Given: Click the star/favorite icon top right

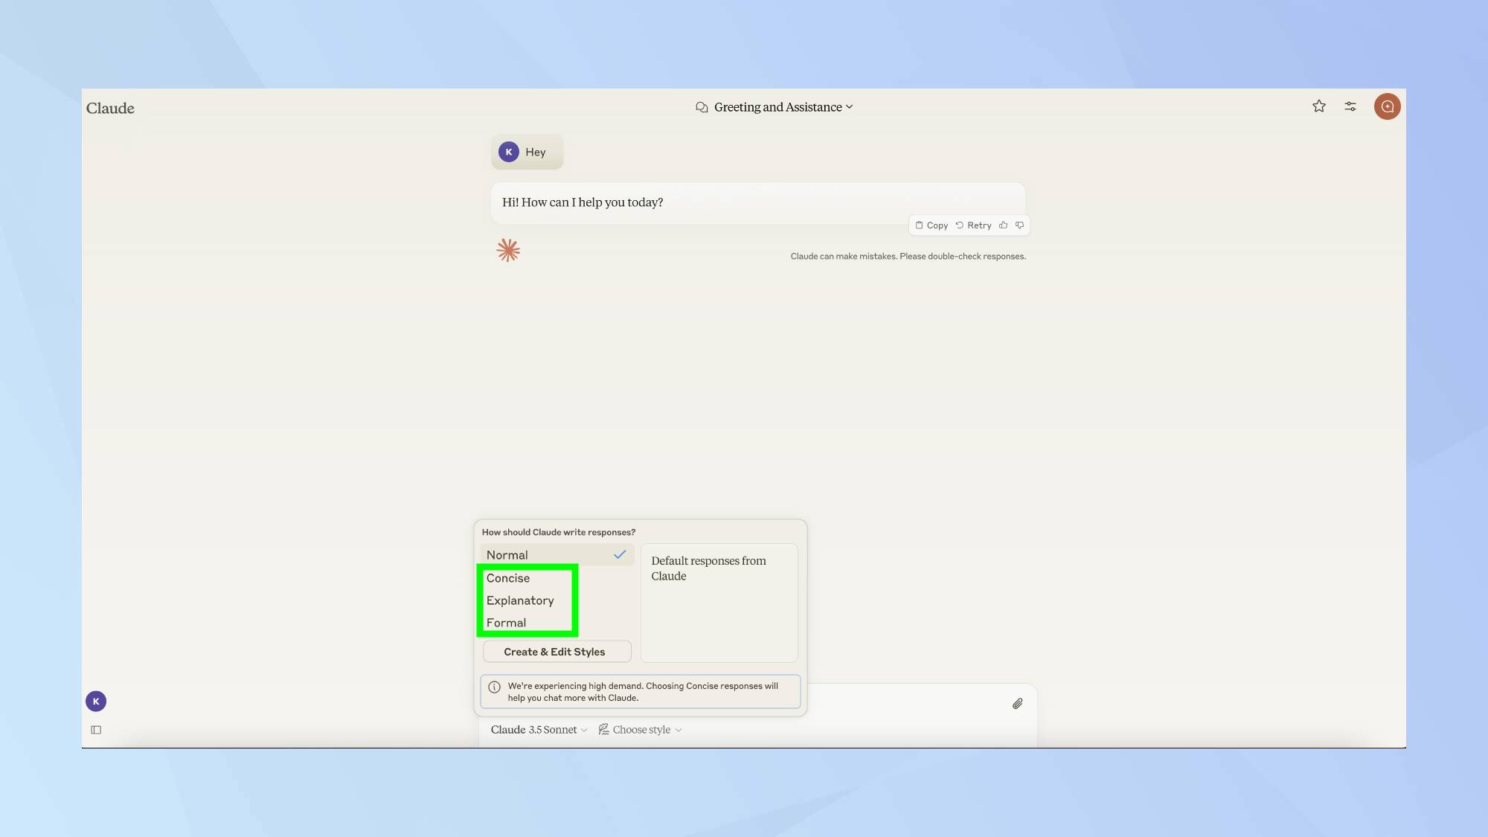Looking at the screenshot, I should [x=1319, y=106].
